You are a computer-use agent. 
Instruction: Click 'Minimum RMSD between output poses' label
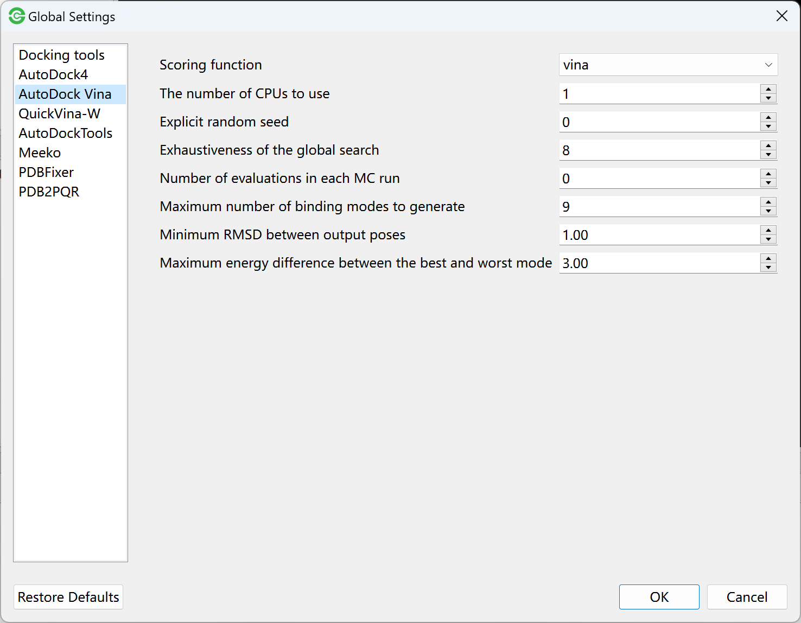(283, 235)
